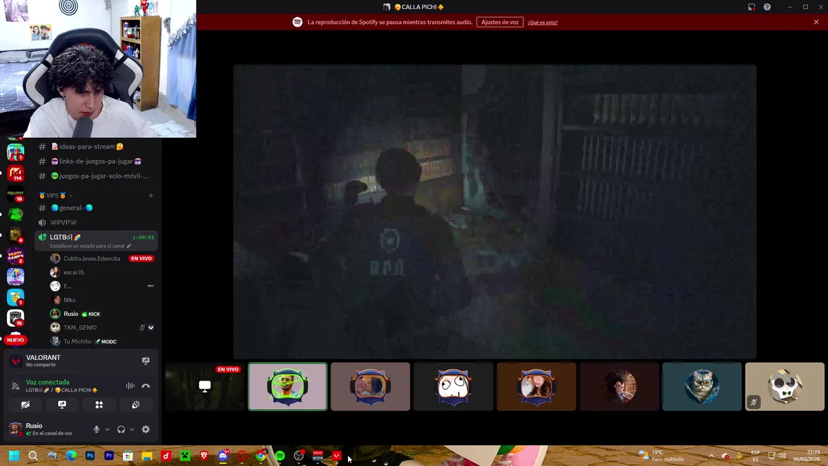Screen dimensions: 828x466
Task: Open Windows taskbar search
Action: [33, 456]
